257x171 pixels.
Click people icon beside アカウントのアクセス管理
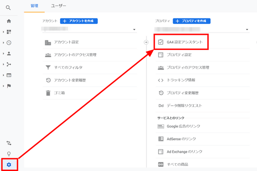(48, 55)
